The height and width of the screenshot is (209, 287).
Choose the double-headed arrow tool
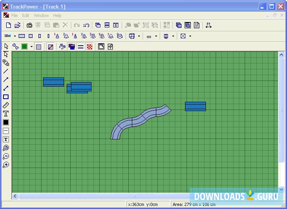(6, 88)
